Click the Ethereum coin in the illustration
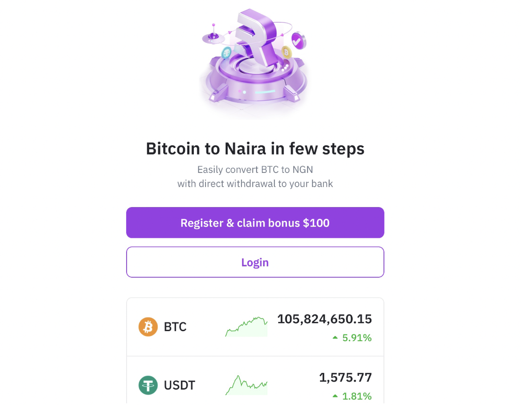 coord(227,52)
